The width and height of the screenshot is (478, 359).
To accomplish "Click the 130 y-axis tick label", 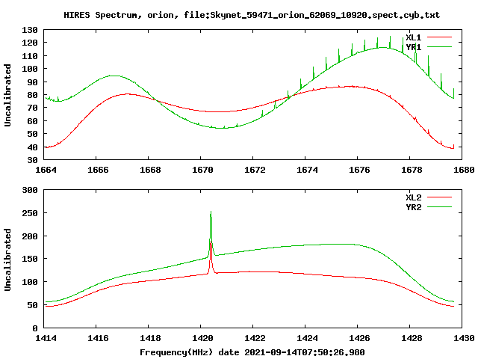I will [x=30, y=30].
